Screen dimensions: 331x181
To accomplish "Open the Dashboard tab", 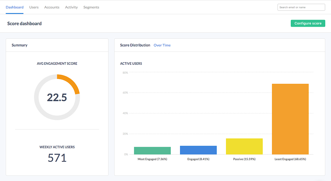I will (x=15, y=7).
